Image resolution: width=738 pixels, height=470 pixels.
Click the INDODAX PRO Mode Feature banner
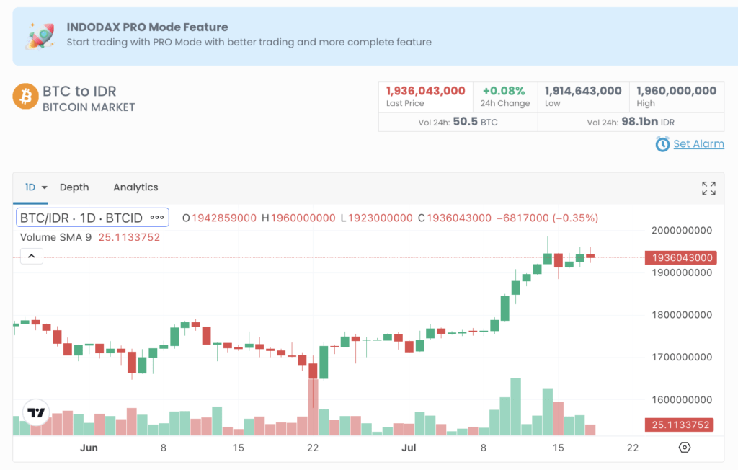coord(375,36)
